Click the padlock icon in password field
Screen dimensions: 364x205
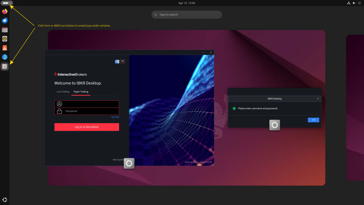click(x=60, y=111)
